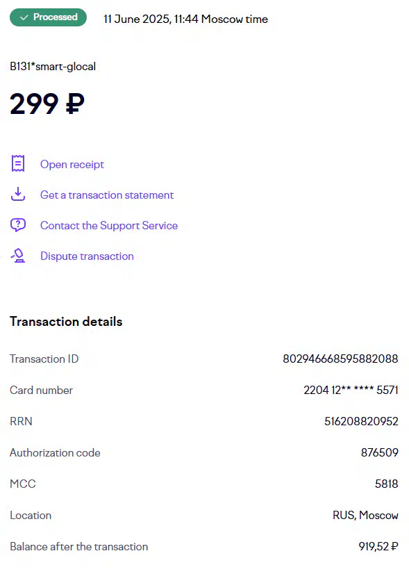The width and height of the screenshot is (409, 583).
Task: Contact the Support Service link
Action: pos(109,225)
